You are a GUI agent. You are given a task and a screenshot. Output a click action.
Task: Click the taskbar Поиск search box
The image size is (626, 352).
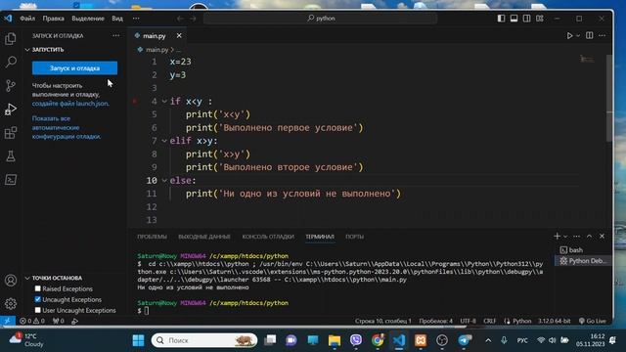pyautogui.click(x=204, y=340)
